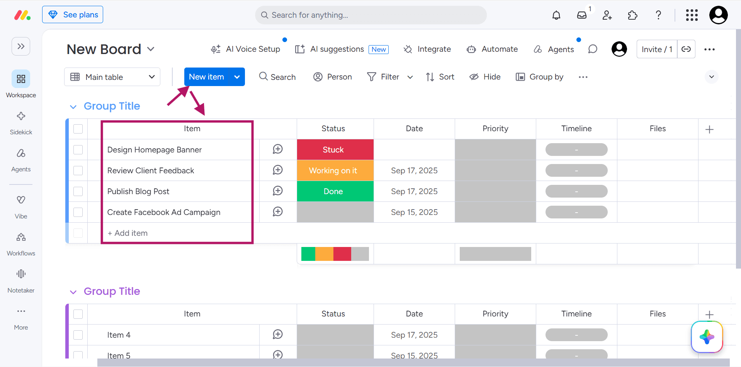741x367 pixels.
Task: Check the Item 4 row checkbox
Action: click(78, 335)
